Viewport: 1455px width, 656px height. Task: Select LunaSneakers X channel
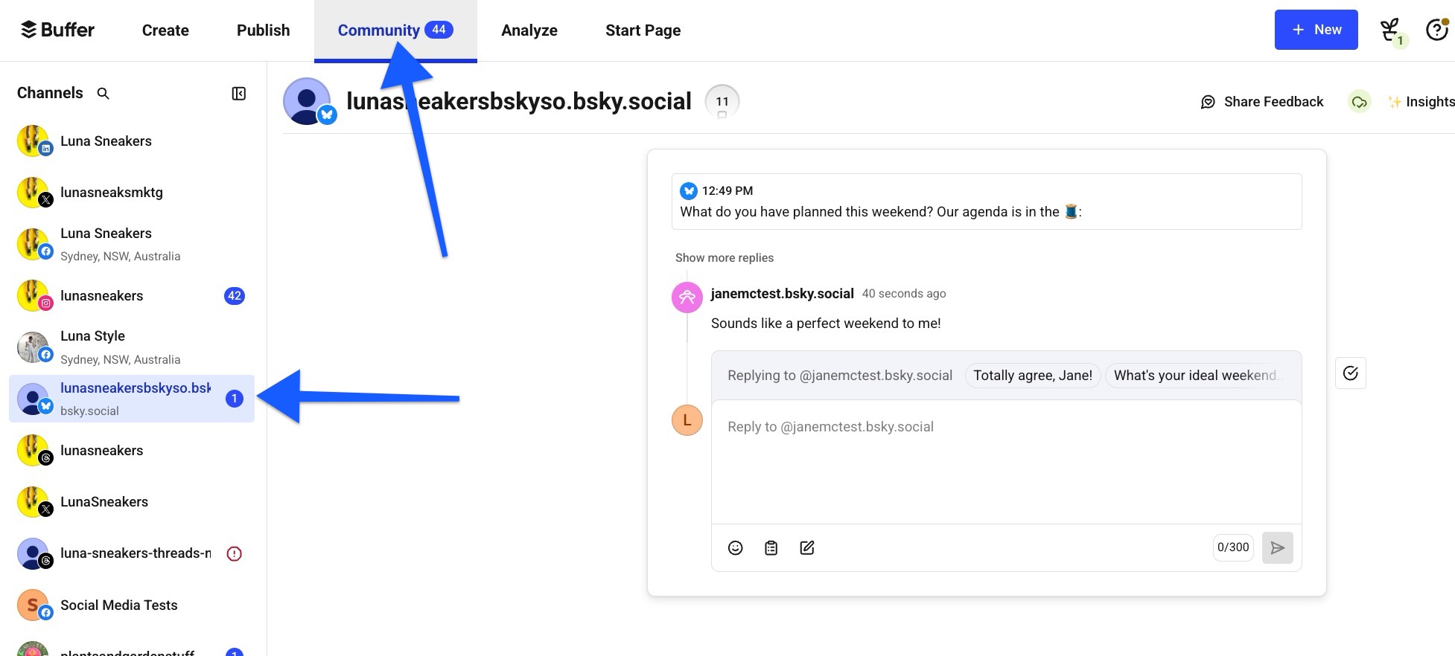tap(132, 502)
